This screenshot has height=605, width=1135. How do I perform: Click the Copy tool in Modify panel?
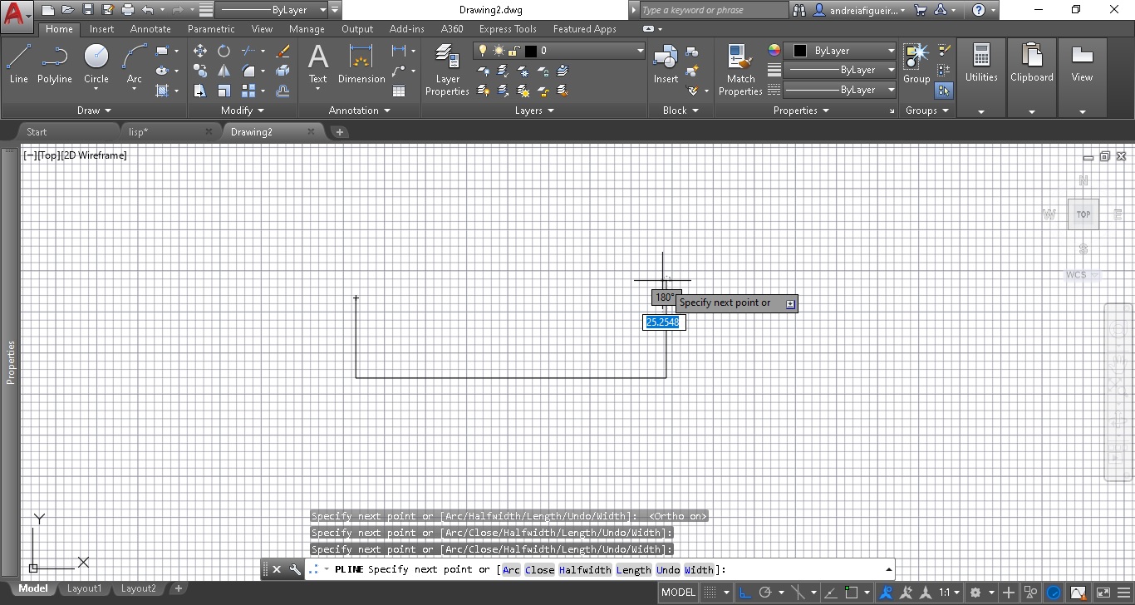pyautogui.click(x=200, y=71)
